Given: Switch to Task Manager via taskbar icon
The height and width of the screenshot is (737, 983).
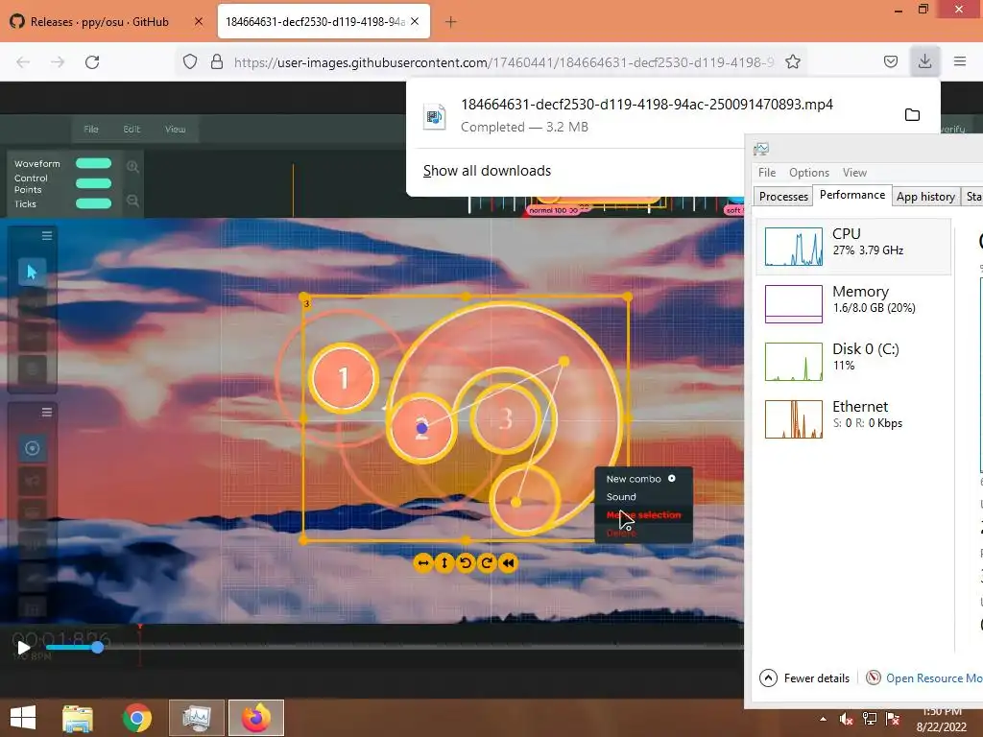Looking at the screenshot, I should coord(196,718).
